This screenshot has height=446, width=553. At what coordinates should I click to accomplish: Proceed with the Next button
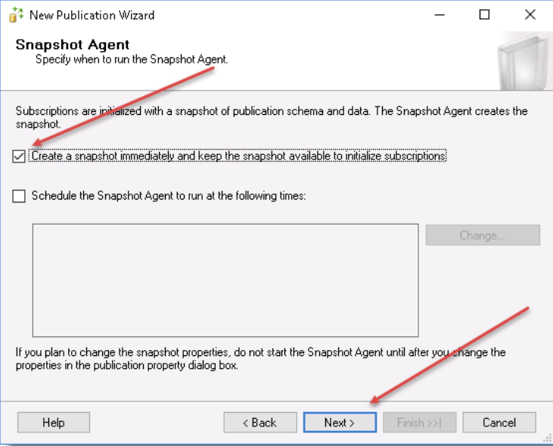click(340, 423)
